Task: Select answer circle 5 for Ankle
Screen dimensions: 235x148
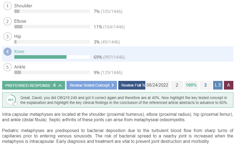Action: tap(8, 67)
